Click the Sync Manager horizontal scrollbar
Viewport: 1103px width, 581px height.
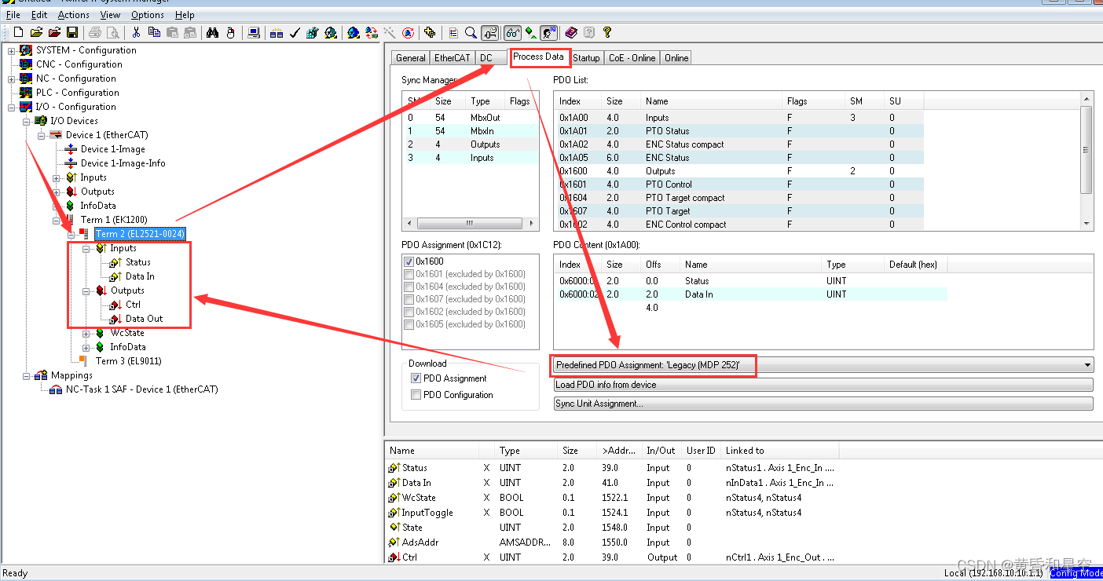[470, 222]
